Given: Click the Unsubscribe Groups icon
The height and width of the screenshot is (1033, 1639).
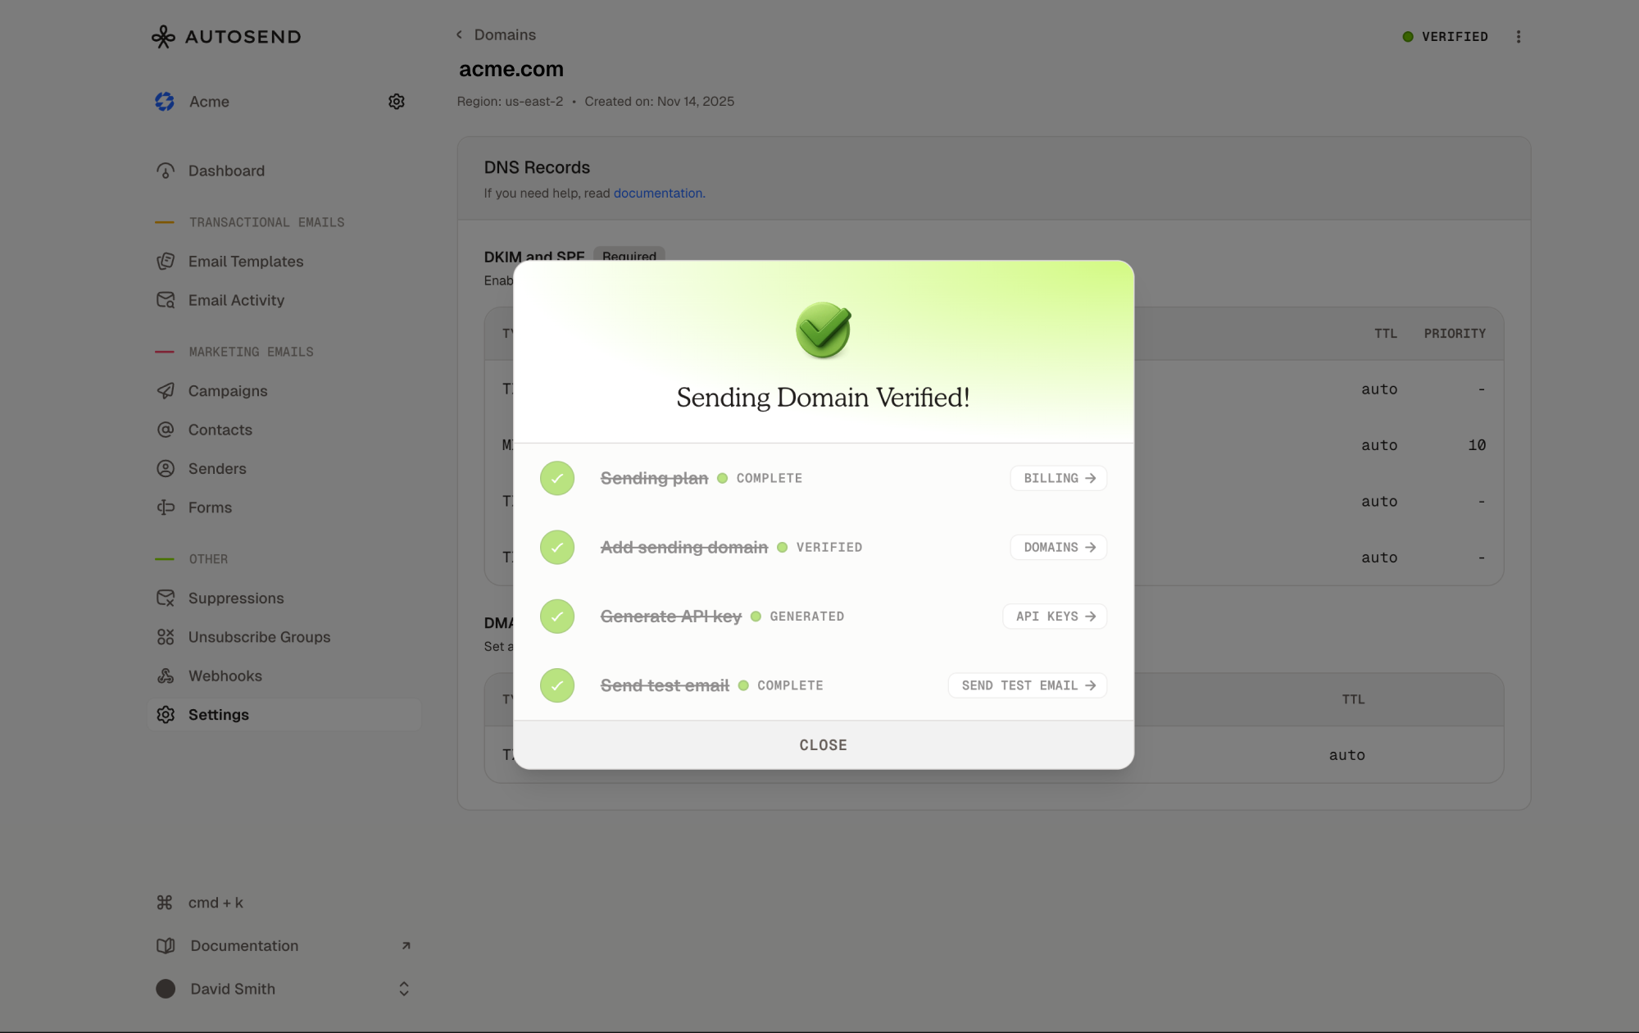Looking at the screenshot, I should click(166, 637).
